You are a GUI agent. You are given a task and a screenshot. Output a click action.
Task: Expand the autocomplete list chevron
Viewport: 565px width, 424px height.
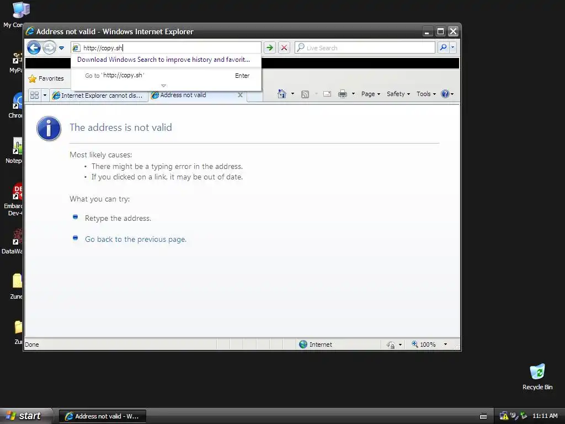tap(163, 86)
